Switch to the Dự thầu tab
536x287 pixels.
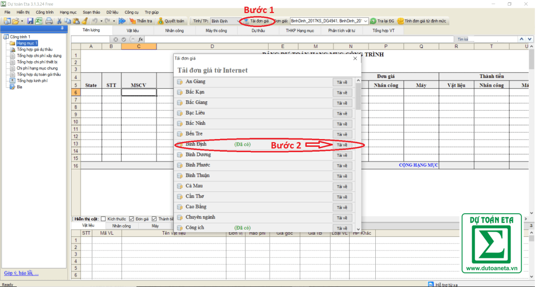(x=258, y=31)
